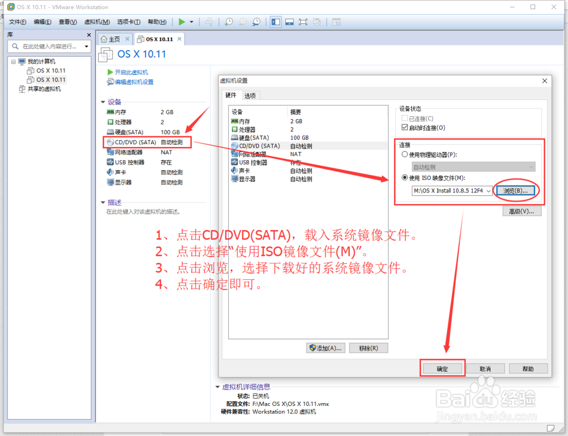Click Send Ctrl+Alt+Del toolbar icon

pyautogui.click(x=209, y=22)
